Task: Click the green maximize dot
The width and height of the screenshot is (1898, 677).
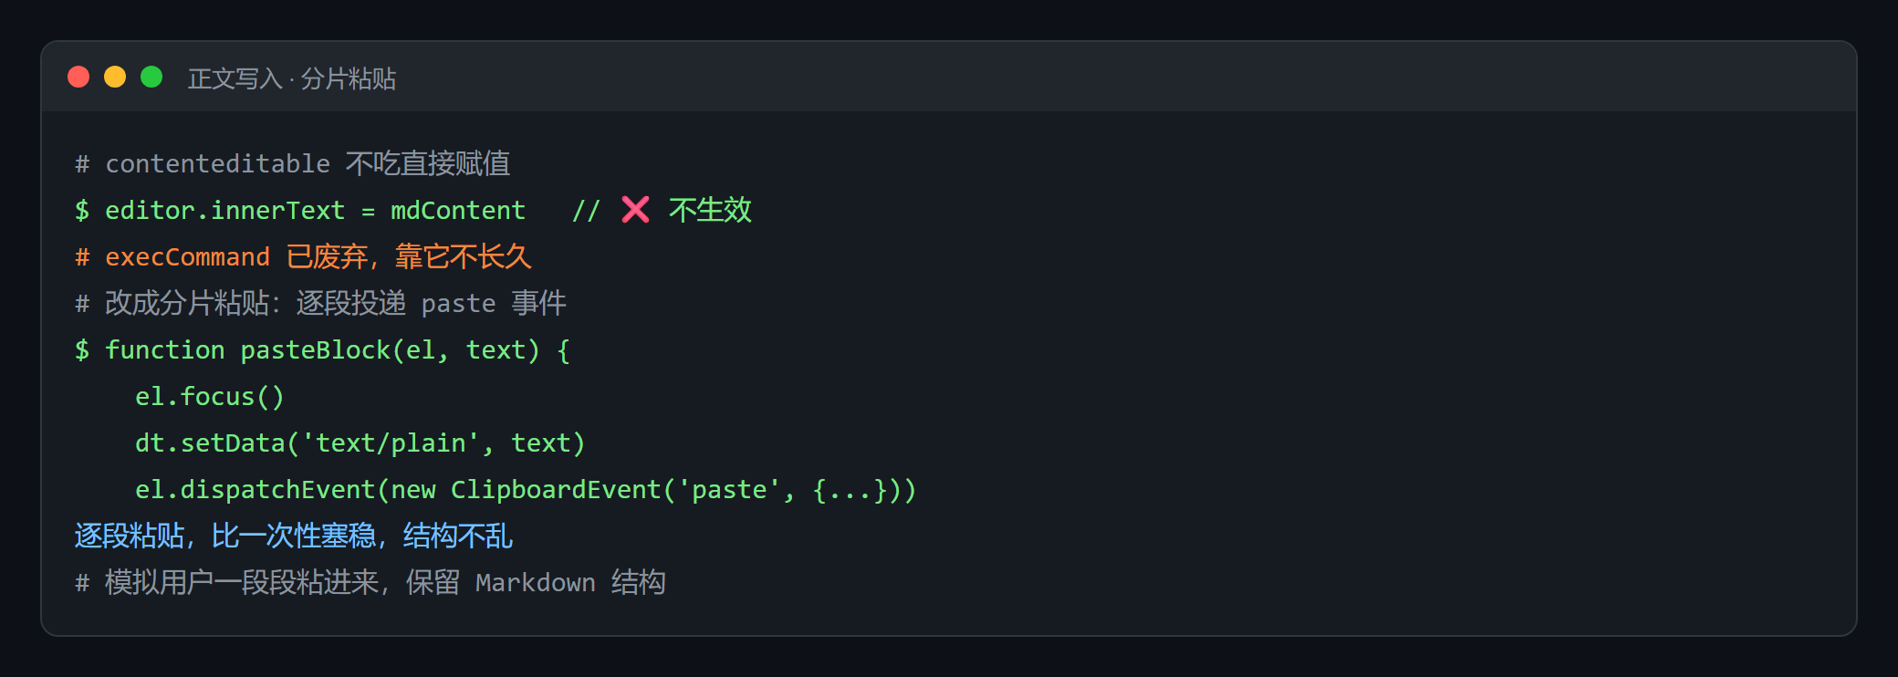Action: point(151,77)
